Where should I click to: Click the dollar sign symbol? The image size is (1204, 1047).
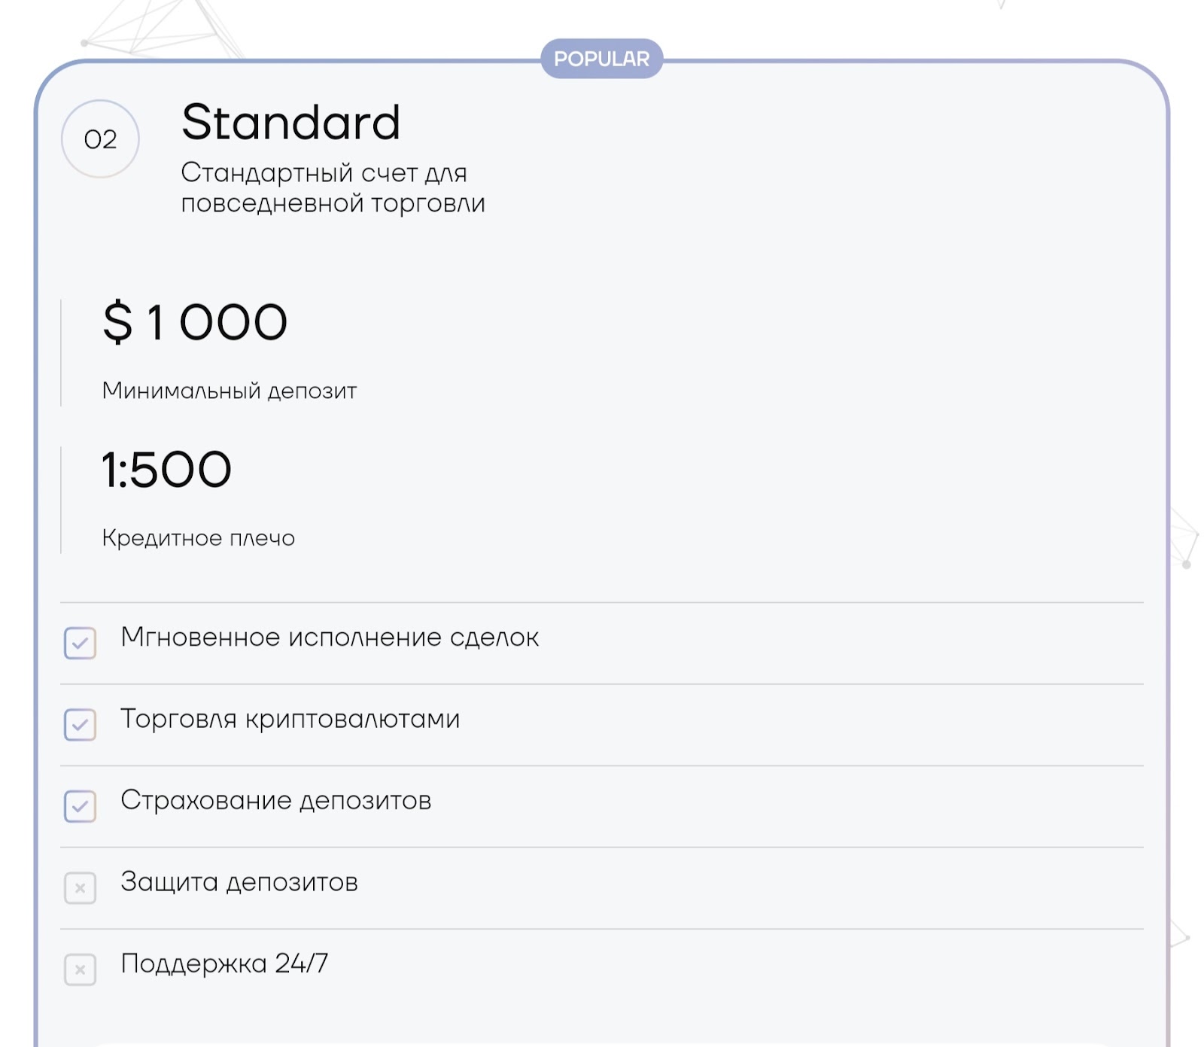(x=117, y=322)
